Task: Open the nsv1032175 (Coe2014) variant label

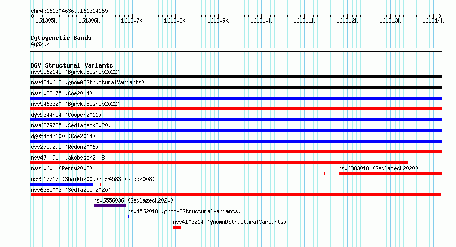Action: pos(61,93)
